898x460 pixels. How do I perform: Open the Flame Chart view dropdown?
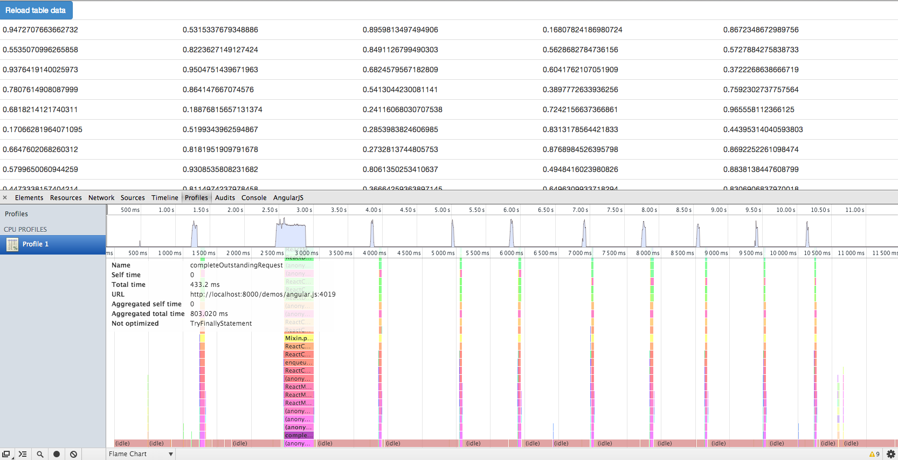click(141, 454)
